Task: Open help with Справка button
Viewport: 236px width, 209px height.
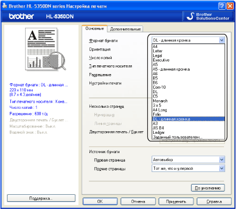Action: (214, 201)
